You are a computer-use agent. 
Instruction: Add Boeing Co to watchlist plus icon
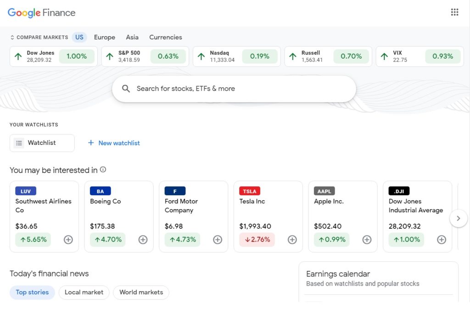[x=143, y=239]
